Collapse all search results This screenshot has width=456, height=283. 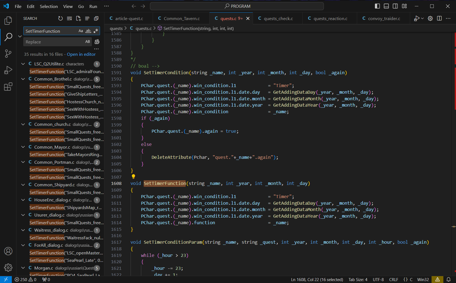(x=96, y=18)
